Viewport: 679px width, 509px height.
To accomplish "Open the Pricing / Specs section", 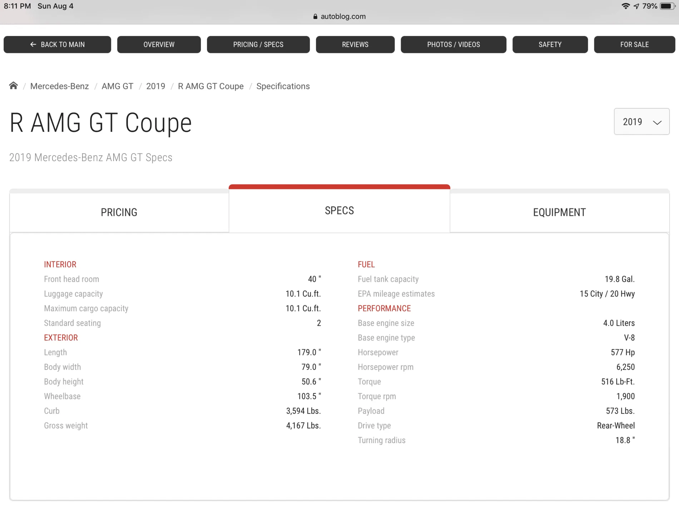I will [258, 45].
